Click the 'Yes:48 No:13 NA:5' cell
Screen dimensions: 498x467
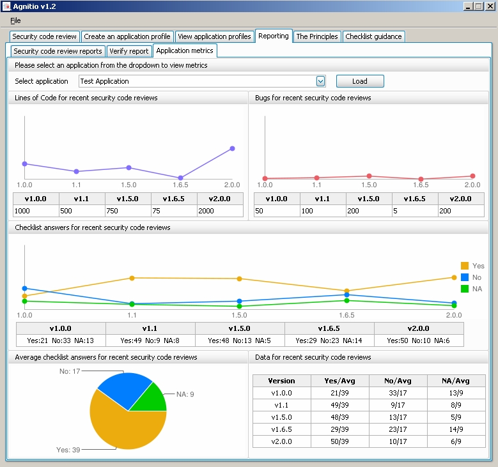click(x=240, y=341)
